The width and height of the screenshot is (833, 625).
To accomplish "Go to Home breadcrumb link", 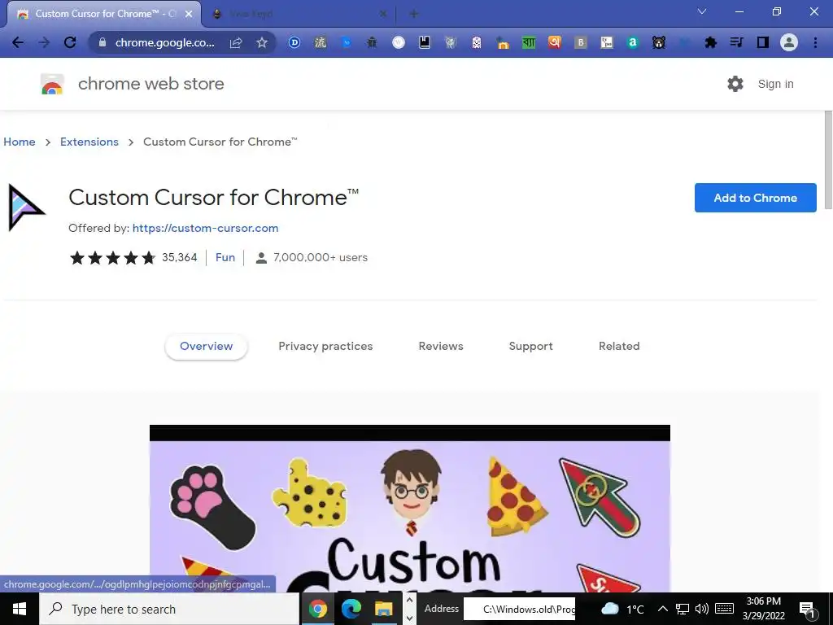I will pyautogui.click(x=20, y=142).
